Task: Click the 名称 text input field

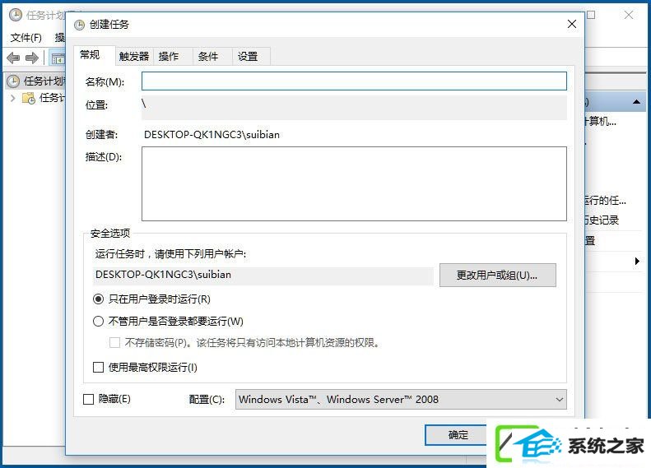Action: coord(354,81)
